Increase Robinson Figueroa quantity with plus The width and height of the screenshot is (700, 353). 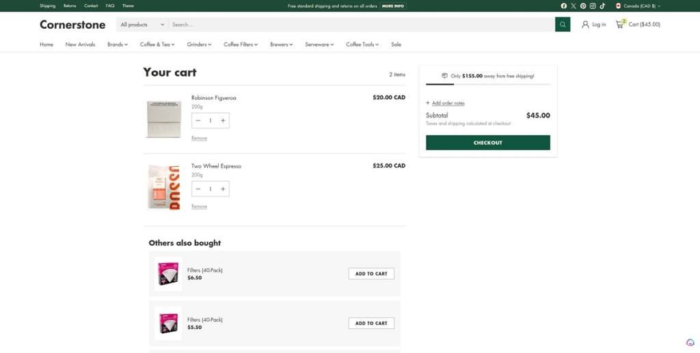(x=222, y=120)
